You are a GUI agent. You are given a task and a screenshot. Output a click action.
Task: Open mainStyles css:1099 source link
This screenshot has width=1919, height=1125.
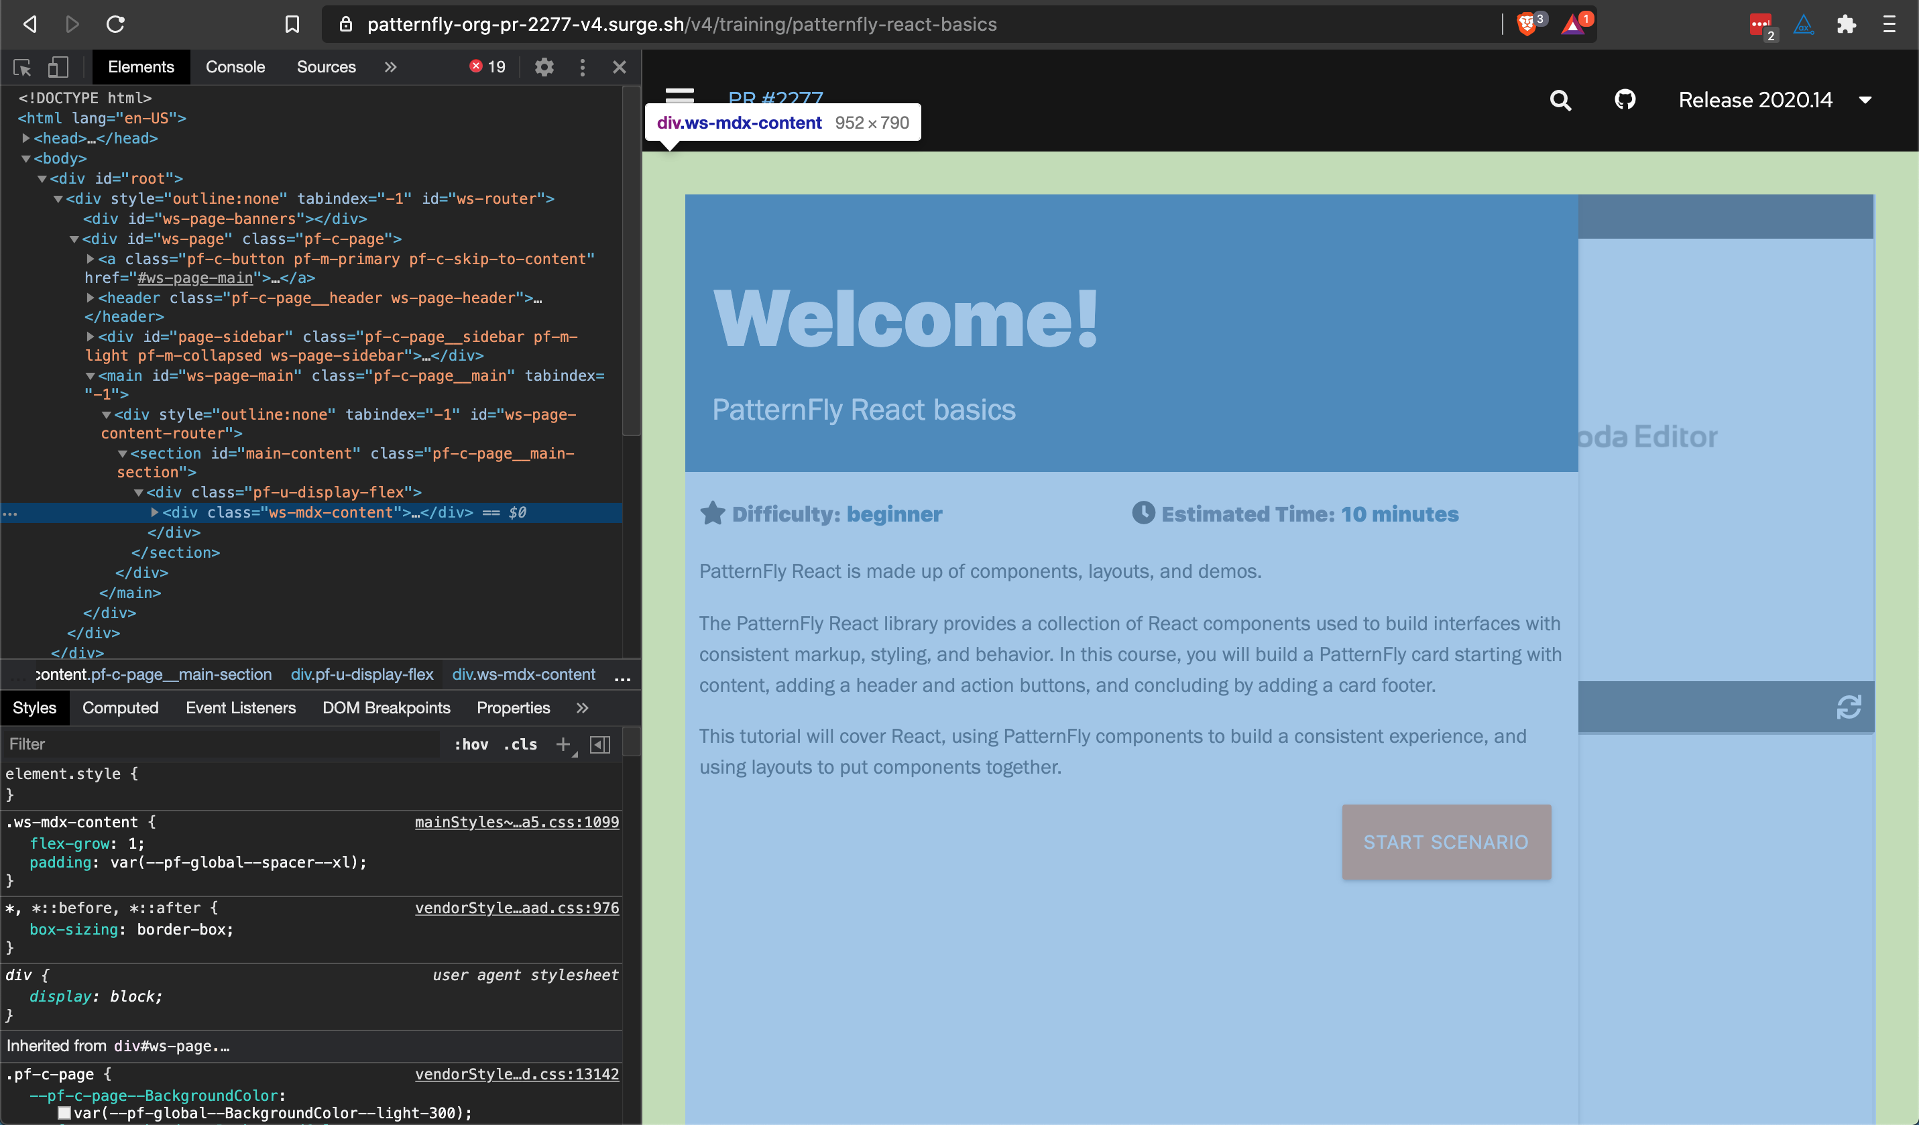(x=516, y=822)
